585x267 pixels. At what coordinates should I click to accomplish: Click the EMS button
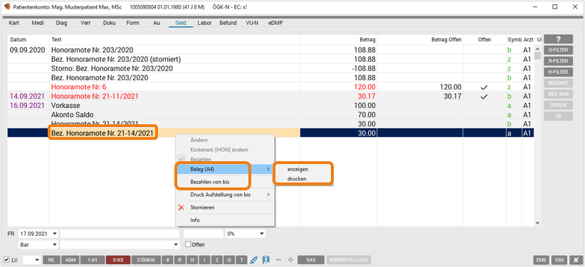(x=541, y=260)
